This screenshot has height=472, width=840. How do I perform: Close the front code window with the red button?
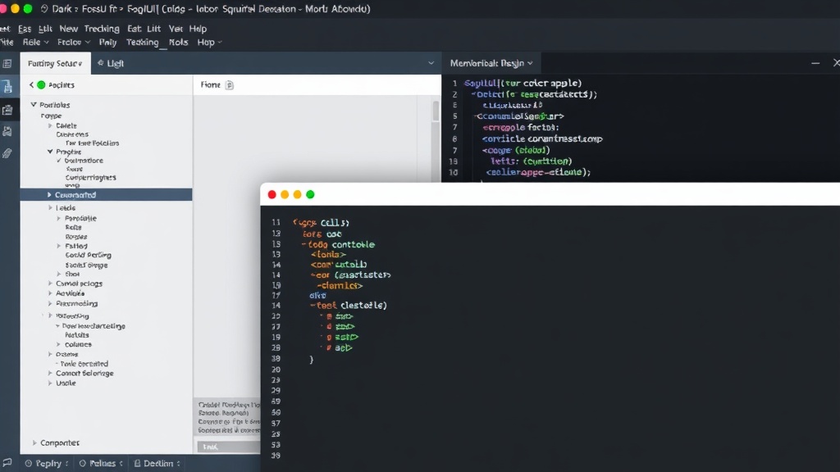pyautogui.click(x=272, y=194)
